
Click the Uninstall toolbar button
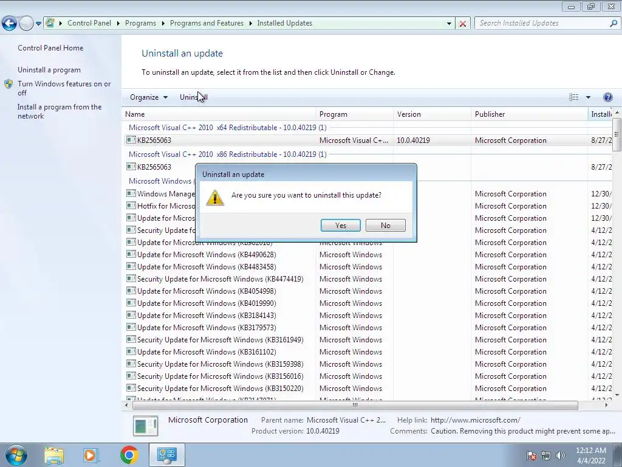pos(194,97)
